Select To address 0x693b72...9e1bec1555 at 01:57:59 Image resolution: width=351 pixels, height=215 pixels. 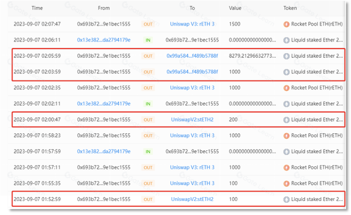click(192, 151)
